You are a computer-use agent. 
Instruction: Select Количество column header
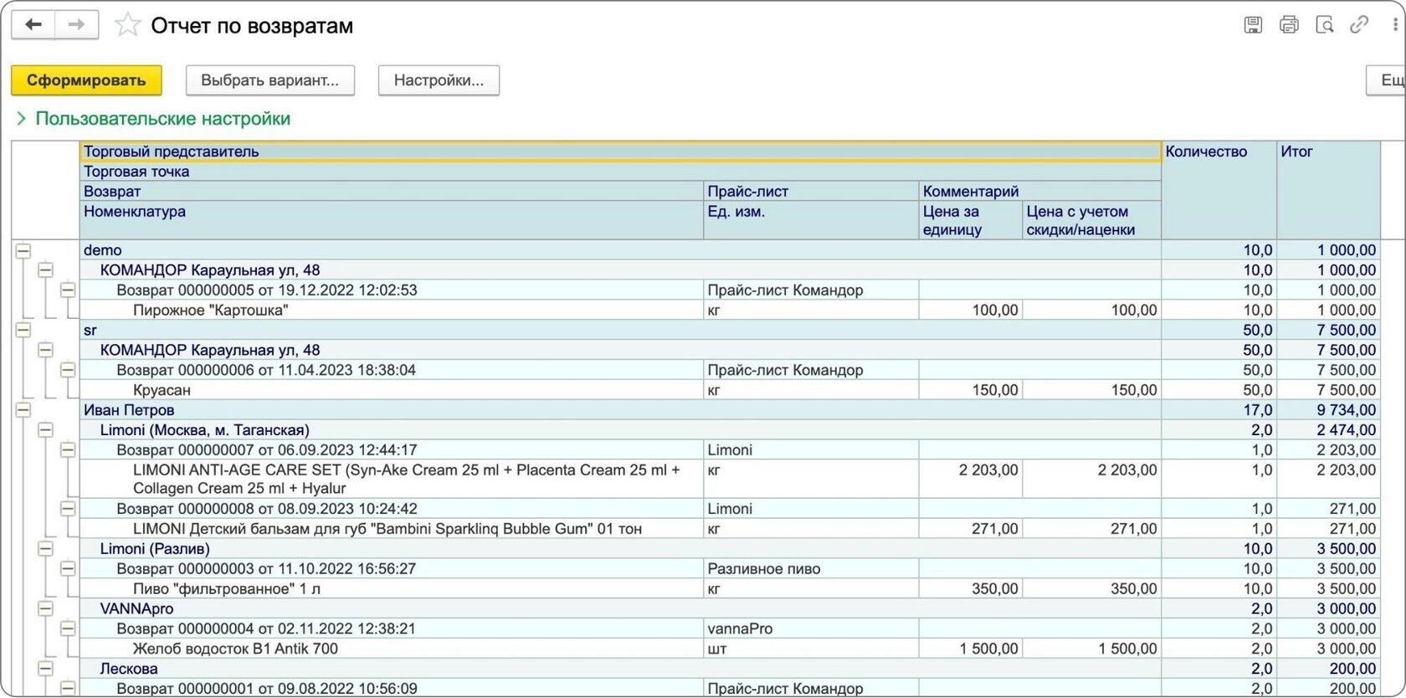pos(1219,191)
